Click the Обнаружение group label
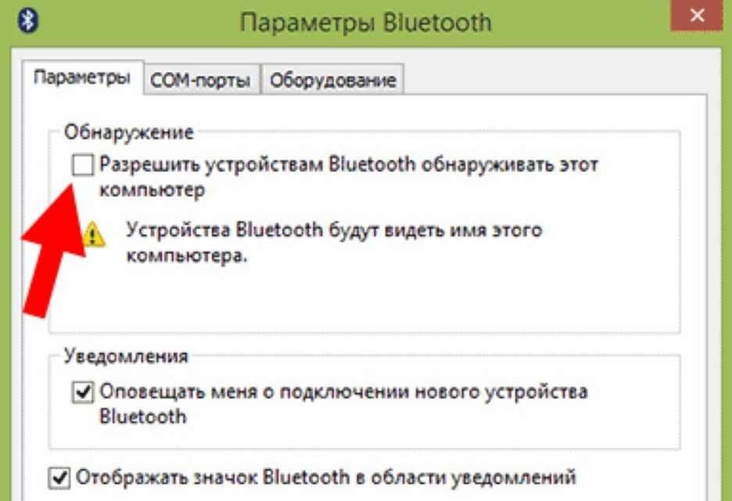The height and width of the screenshot is (501, 732). pos(128,133)
